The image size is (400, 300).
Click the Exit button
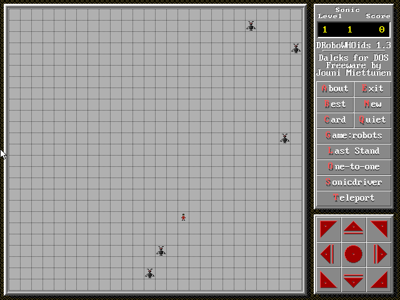[372, 89]
